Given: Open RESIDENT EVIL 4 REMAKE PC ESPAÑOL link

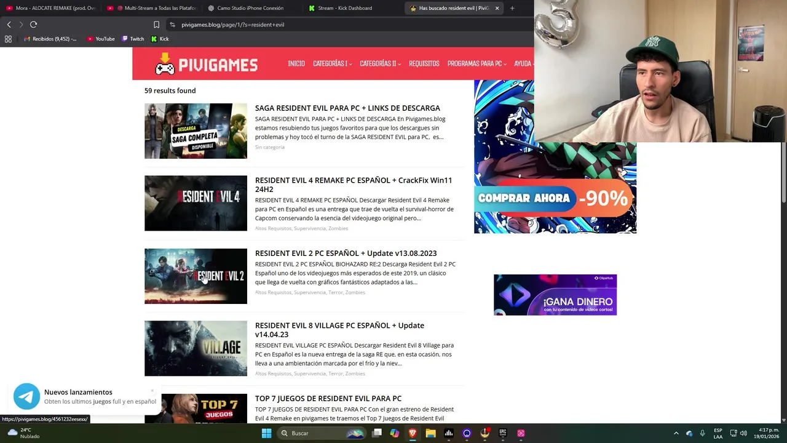Looking at the screenshot, I should [354, 185].
